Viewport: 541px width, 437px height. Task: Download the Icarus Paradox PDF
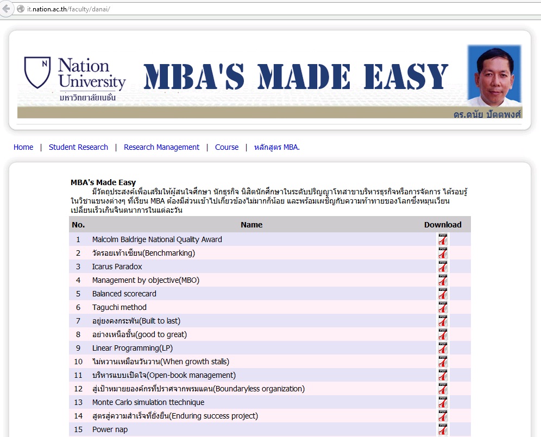pyautogui.click(x=443, y=267)
